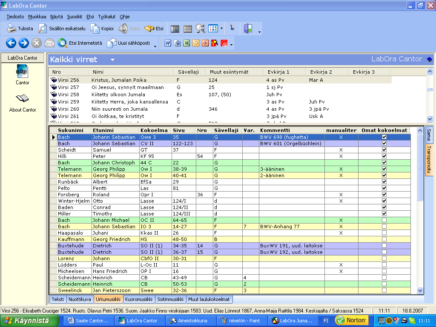Go forward with blue right arrow

point(24,43)
